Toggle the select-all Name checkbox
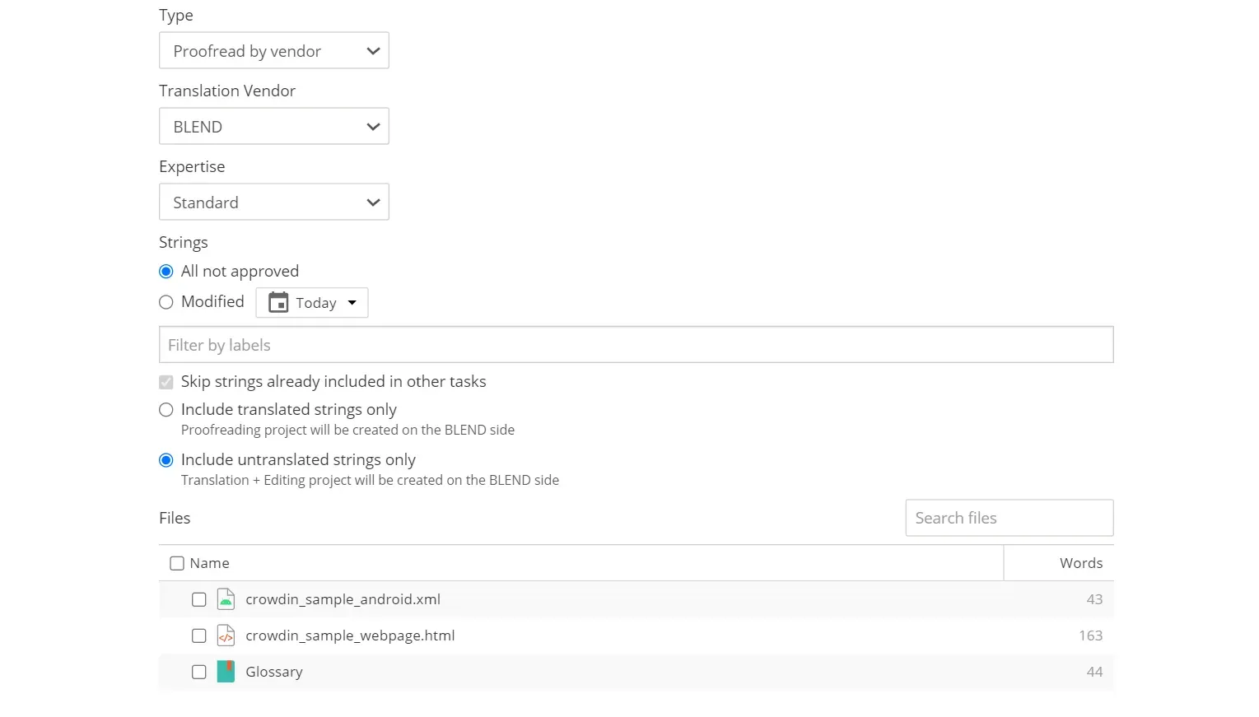 [176, 562]
